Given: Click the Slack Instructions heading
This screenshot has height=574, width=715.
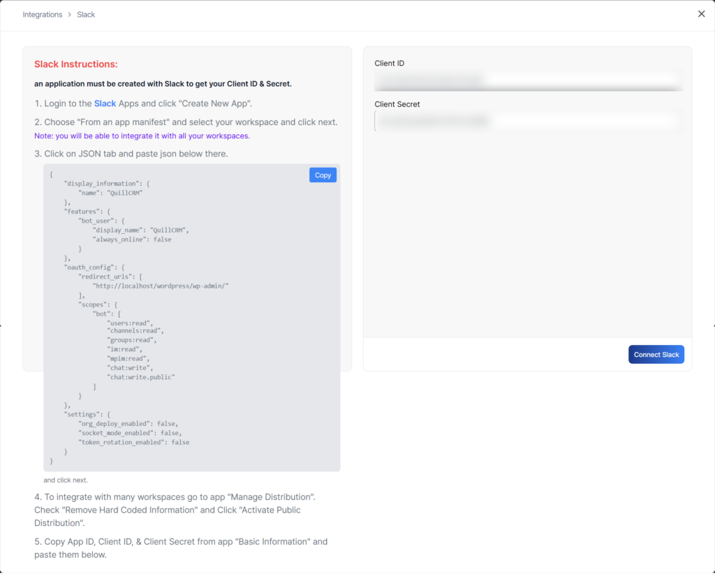Looking at the screenshot, I should [x=75, y=64].
